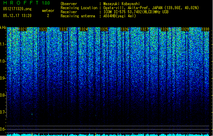Click the 1326 time marker label
This screenshot has height=136, width=213.
(124, 29)
